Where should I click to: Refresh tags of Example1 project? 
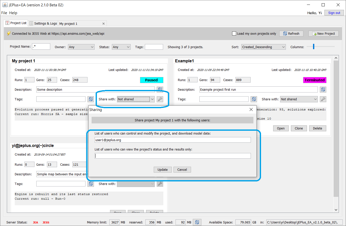tap(254, 99)
